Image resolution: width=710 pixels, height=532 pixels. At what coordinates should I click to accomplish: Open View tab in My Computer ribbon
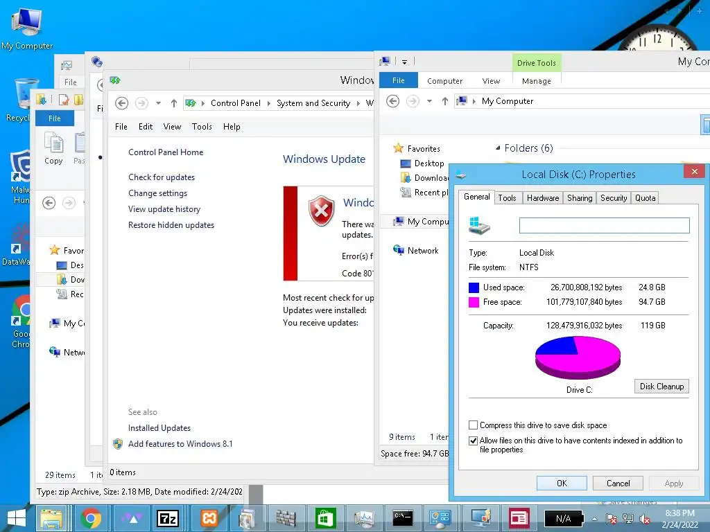coord(491,81)
